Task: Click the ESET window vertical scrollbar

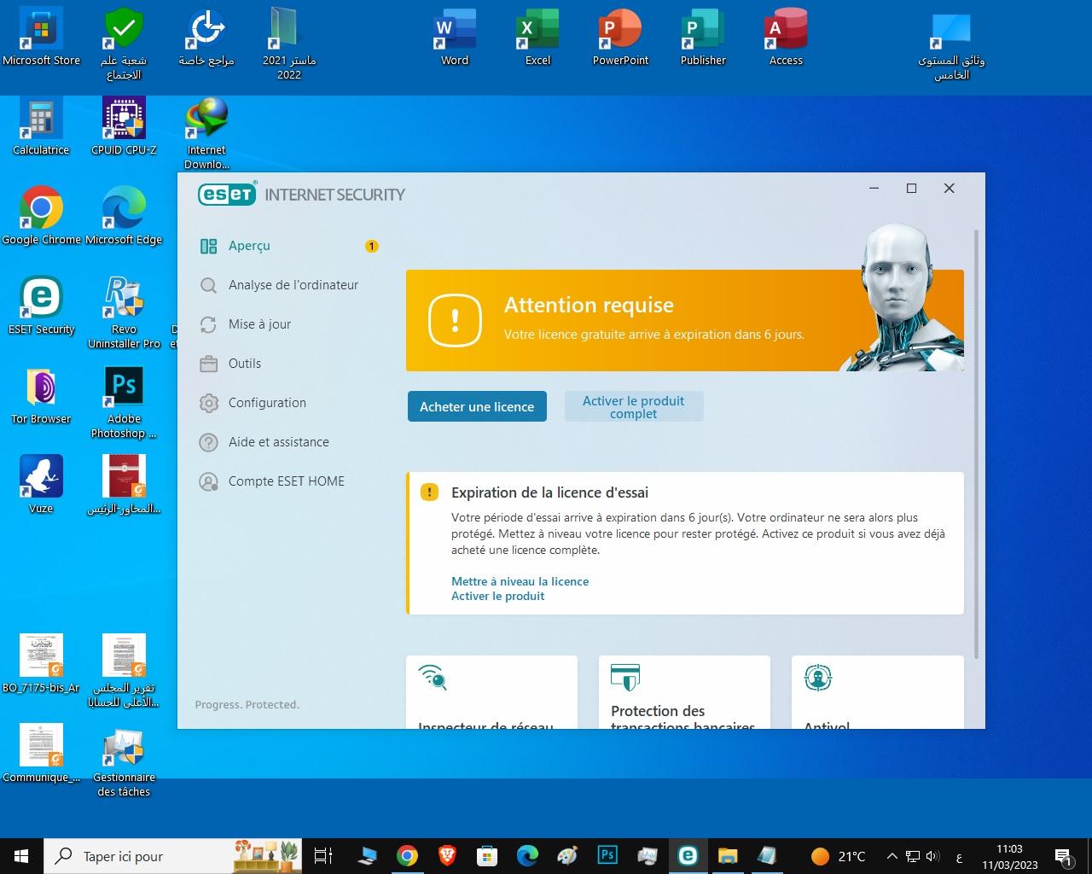Action: point(977,444)
